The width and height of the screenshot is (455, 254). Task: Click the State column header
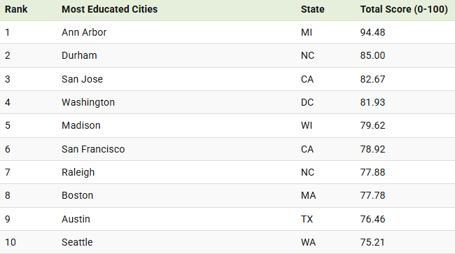tap(312, 9)
